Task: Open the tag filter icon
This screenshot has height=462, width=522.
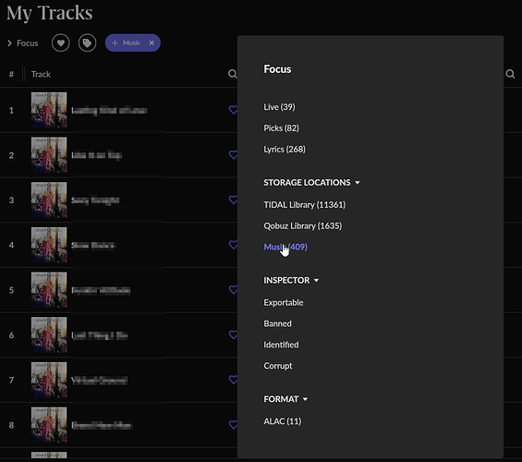Action: tap(87, 43)
